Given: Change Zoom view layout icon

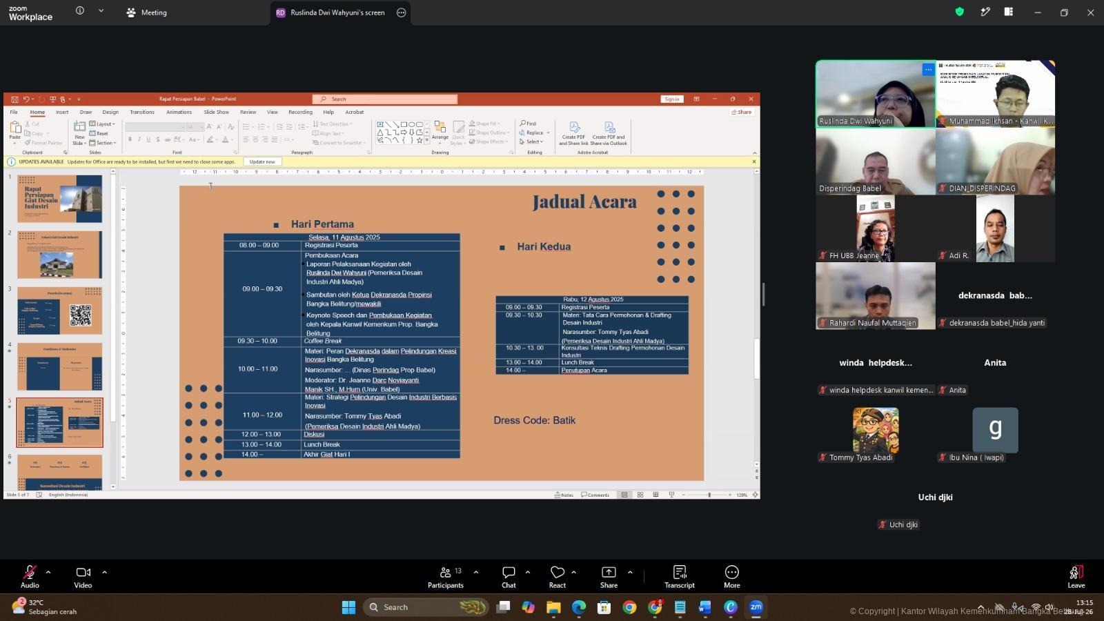Looking at the screenshot, I should [1008, 12].
